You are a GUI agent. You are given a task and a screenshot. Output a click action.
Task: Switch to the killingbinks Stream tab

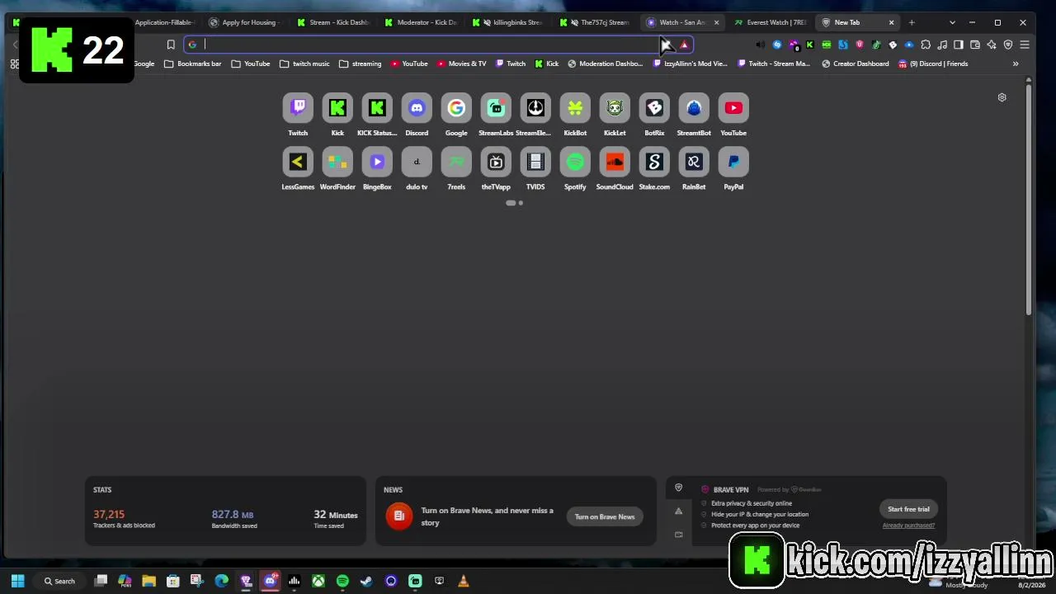pos(507,22)
